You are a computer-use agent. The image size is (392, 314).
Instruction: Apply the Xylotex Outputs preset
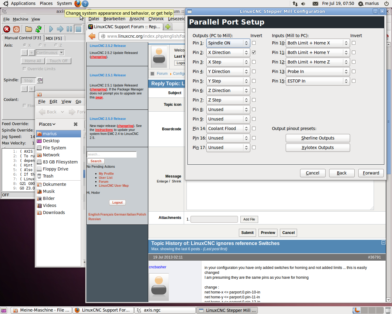pos(318,147)
